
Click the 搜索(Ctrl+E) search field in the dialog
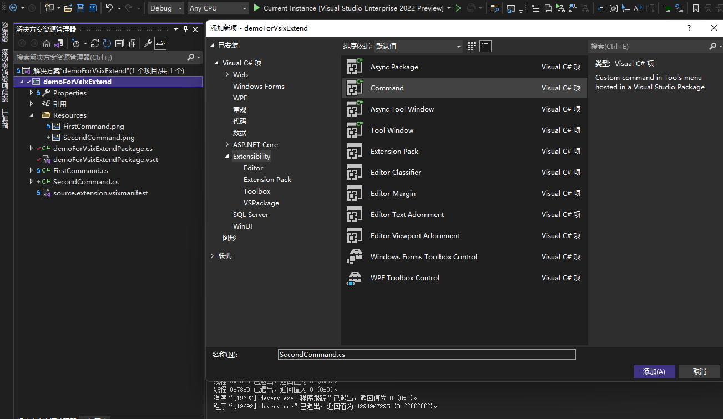coord(648,47)
